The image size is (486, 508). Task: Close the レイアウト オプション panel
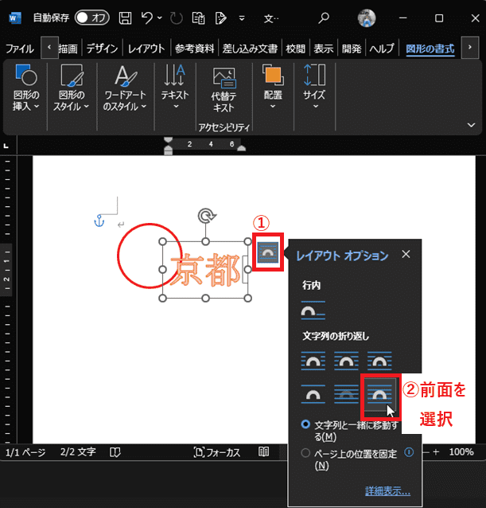pyautogui.click(x=406, y=255)
